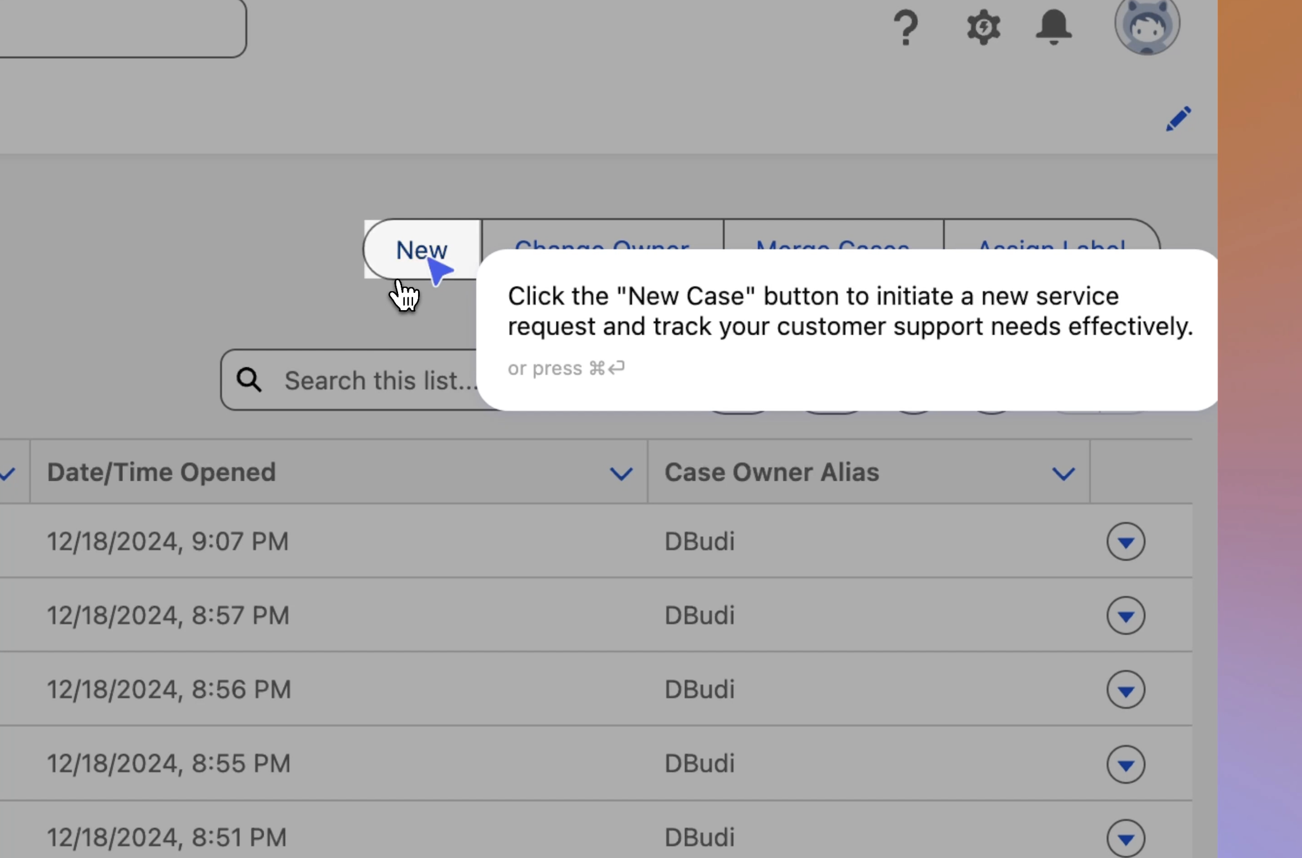Sort by the Date/Time Opened column header
Image resolution: width=1302 pixels, height=858 pixels.
(x=161, y=472)
